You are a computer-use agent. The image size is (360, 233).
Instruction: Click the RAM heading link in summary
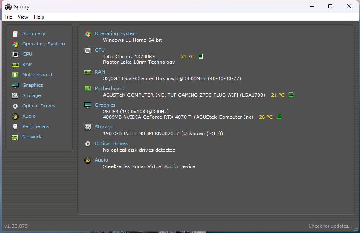coord(100,72)
